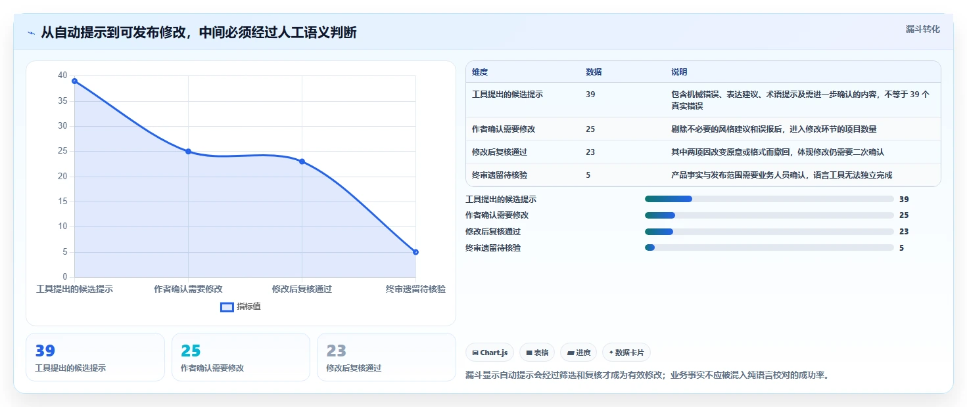The width and height of the screenshot is (967, 407).
Task: Click the progress bar for 工具提出的候选提示
Action: pos(769,199)
